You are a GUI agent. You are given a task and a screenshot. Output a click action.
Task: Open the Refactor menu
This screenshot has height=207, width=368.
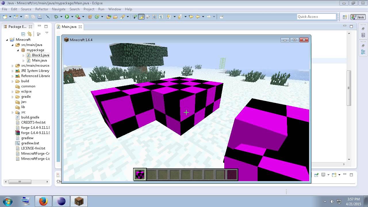(x=42, y=9)
